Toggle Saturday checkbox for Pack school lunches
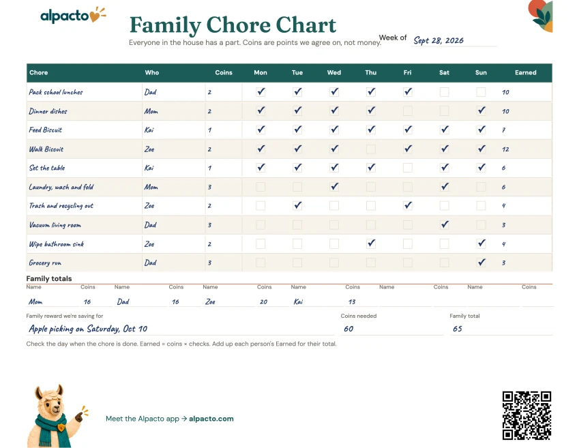 [x=444, y=91]
